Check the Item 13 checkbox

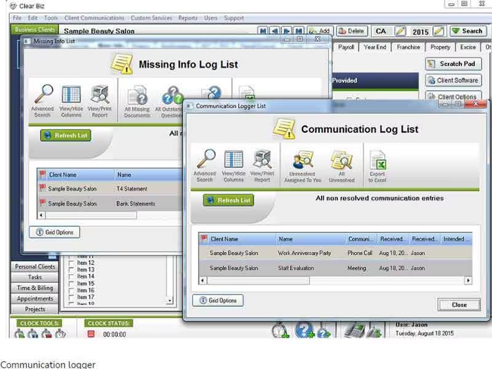pyautogui.click(x=71, y=270)
